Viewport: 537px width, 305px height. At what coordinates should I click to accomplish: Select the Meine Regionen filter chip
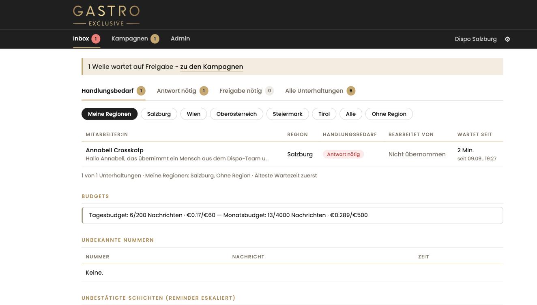click(110, 114)
